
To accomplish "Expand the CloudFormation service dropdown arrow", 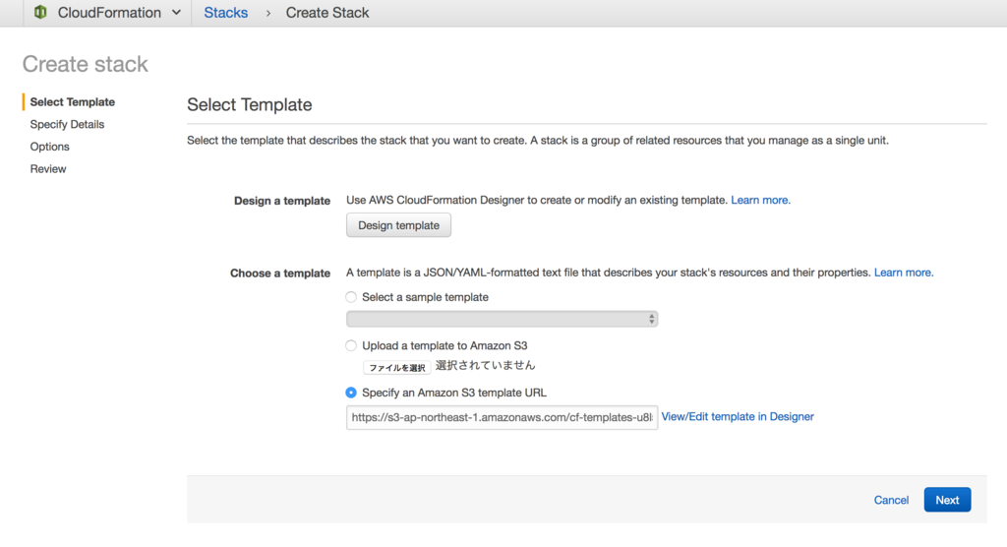I will (x=177, y=12).
